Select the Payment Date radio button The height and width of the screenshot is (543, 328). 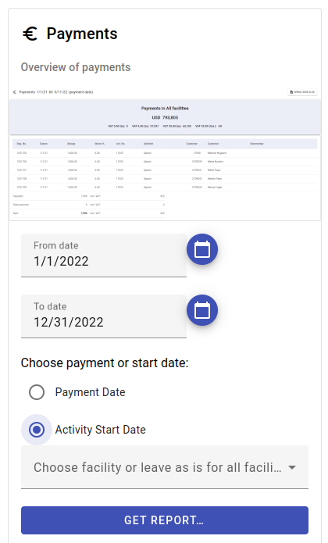pyautogui.click(x=37, y=392)
